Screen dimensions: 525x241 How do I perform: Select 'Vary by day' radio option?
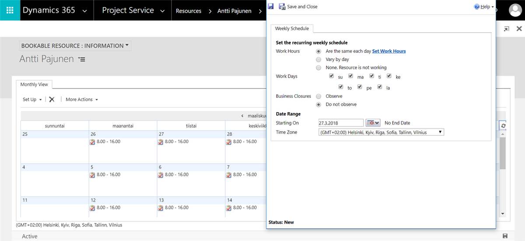[318, 59]
